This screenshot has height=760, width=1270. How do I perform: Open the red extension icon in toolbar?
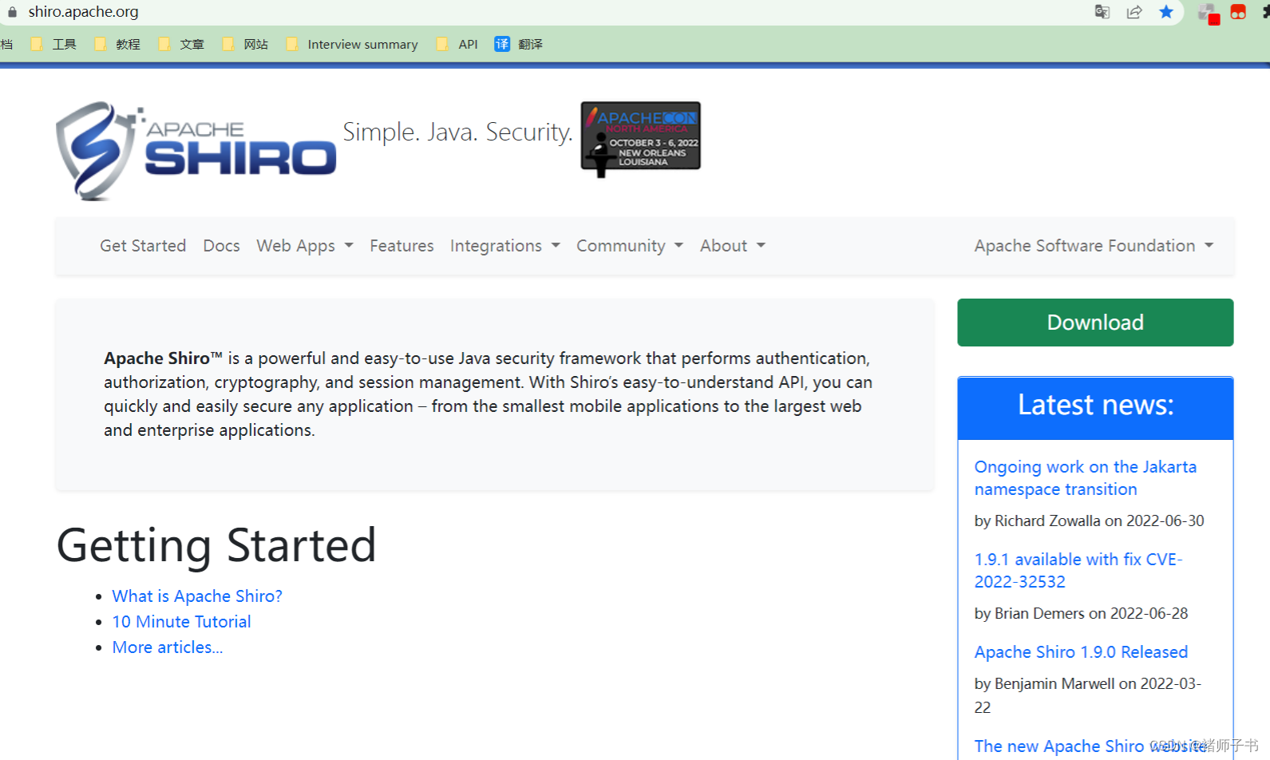coord(1238,12)
